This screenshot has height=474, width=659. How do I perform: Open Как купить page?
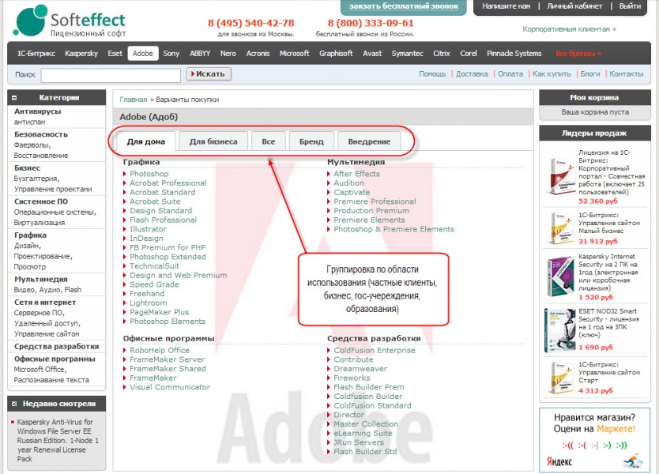(552, 74)
